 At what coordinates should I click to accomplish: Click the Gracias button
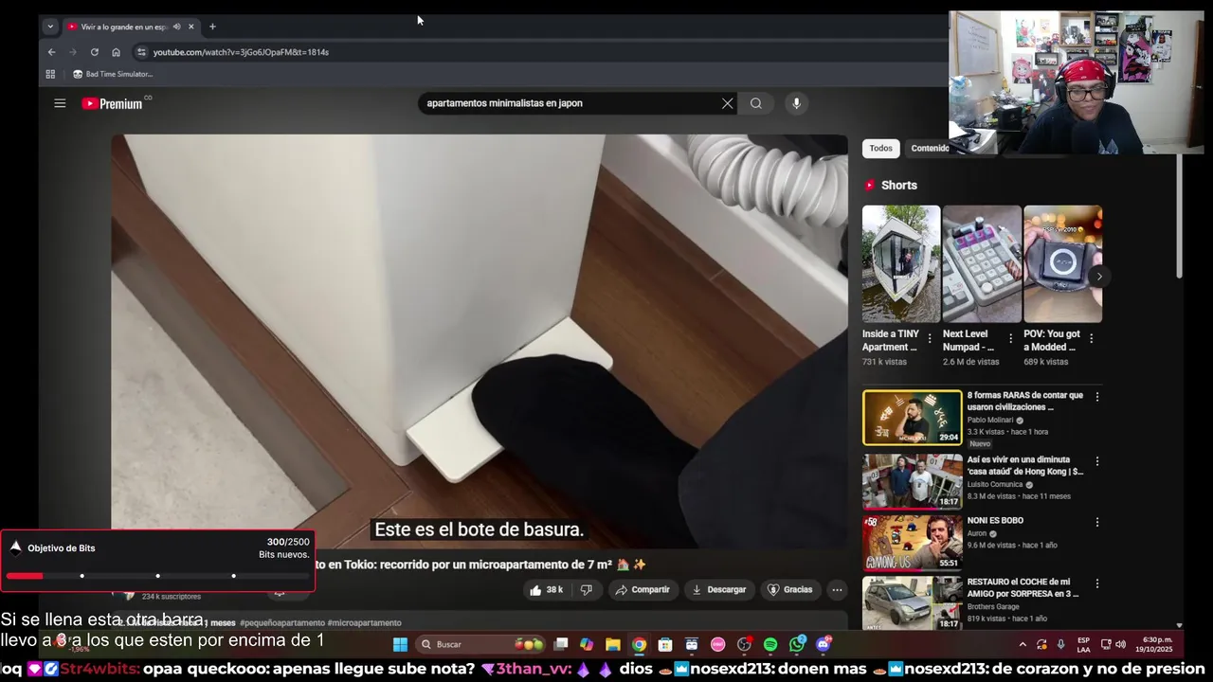[x=790, y=589]
